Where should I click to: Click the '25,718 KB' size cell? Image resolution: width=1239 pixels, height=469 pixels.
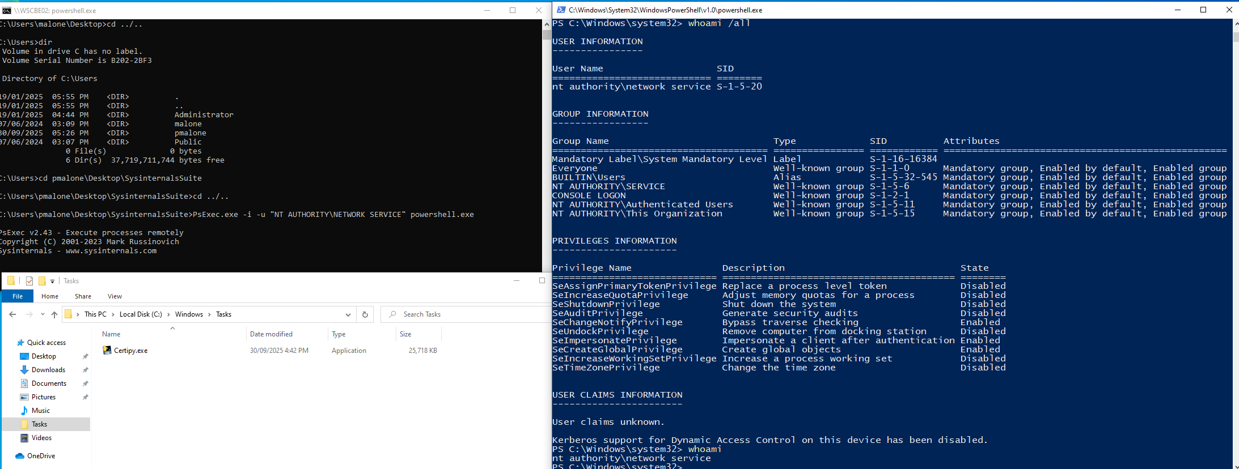tap(423, 351)
